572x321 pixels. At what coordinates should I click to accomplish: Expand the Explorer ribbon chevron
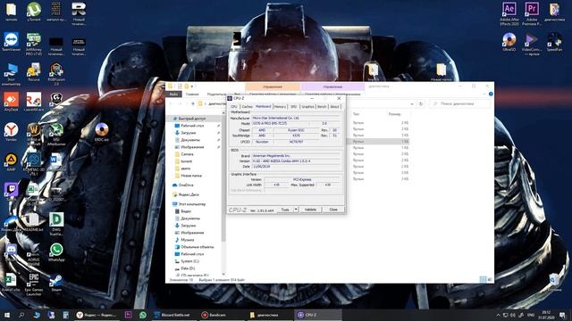pos(484,94)
